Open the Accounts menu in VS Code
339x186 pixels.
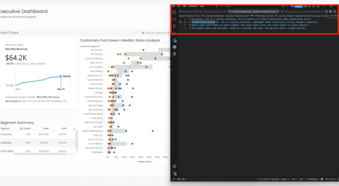(x=174, y=166)
